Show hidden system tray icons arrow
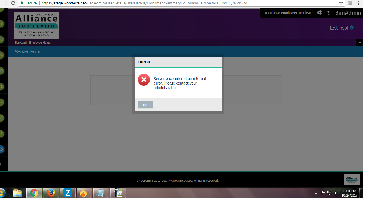 [x=316, y=193]
